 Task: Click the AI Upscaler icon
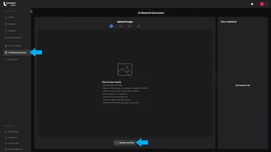click(x=6, y=59)
